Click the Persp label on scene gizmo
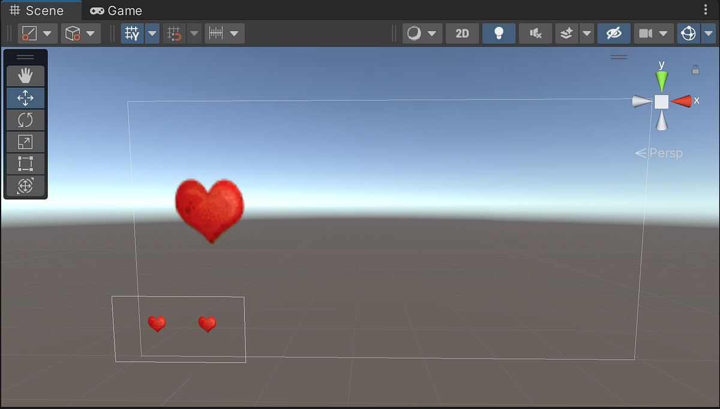The image size is (720, 409). coord(665,153)
